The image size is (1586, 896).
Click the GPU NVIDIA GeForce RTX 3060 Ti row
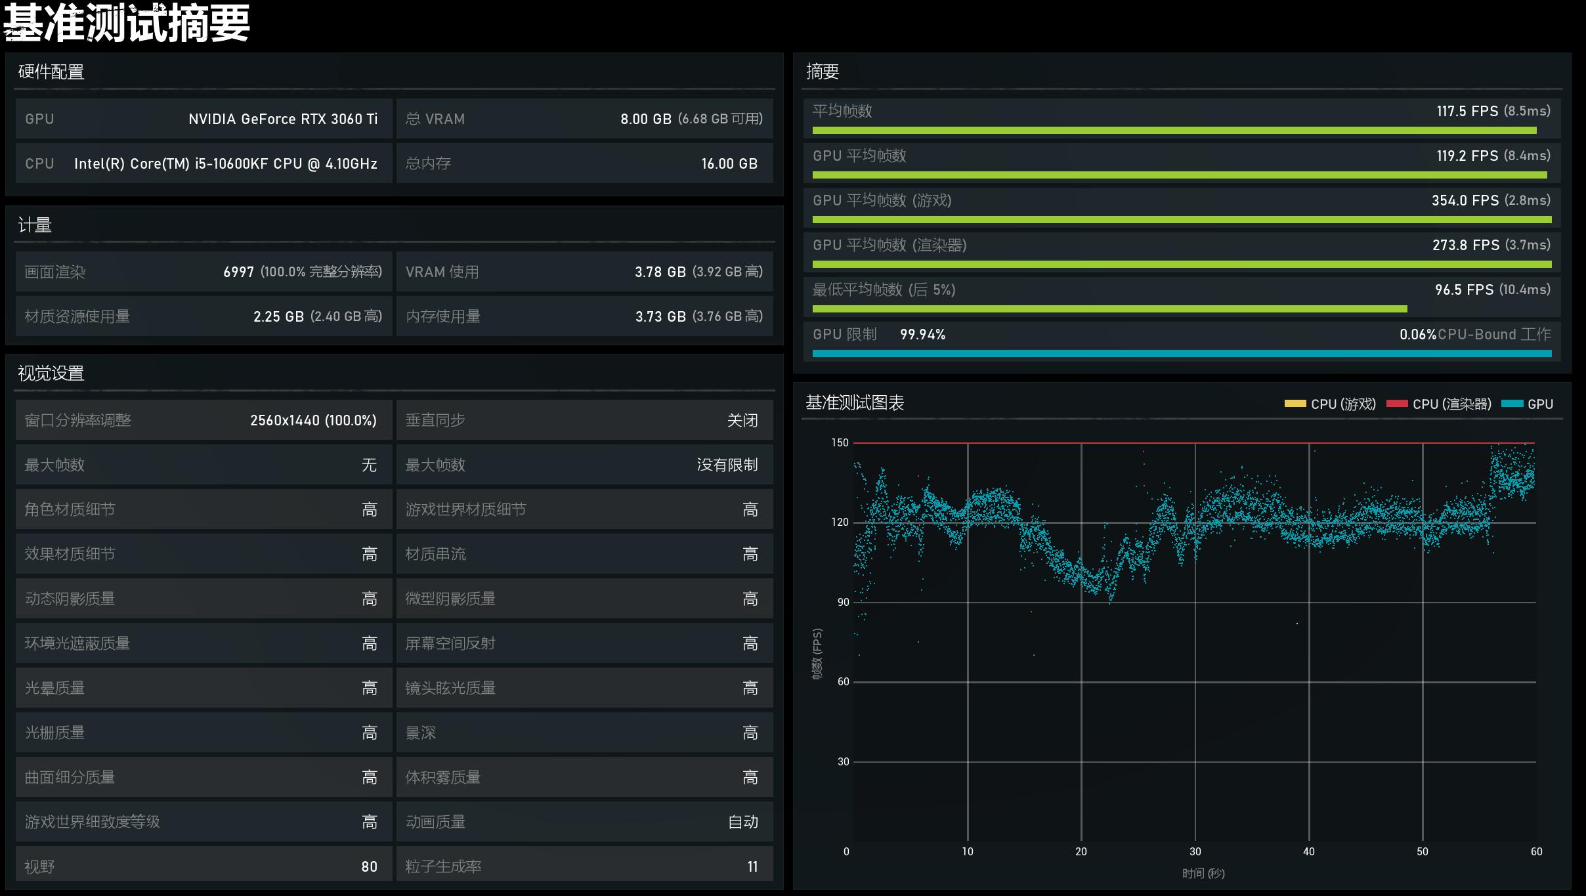pyautogui.click(x=204, y=119)
